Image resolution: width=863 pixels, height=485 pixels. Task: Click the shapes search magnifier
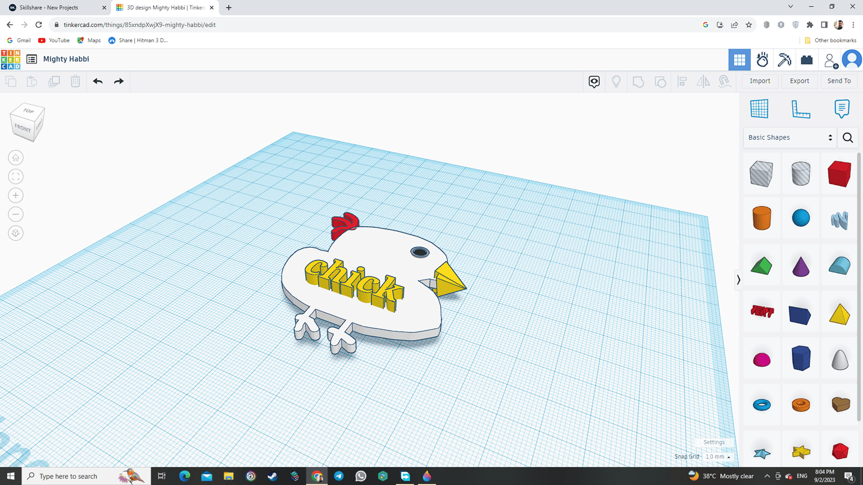click(848, 138)
